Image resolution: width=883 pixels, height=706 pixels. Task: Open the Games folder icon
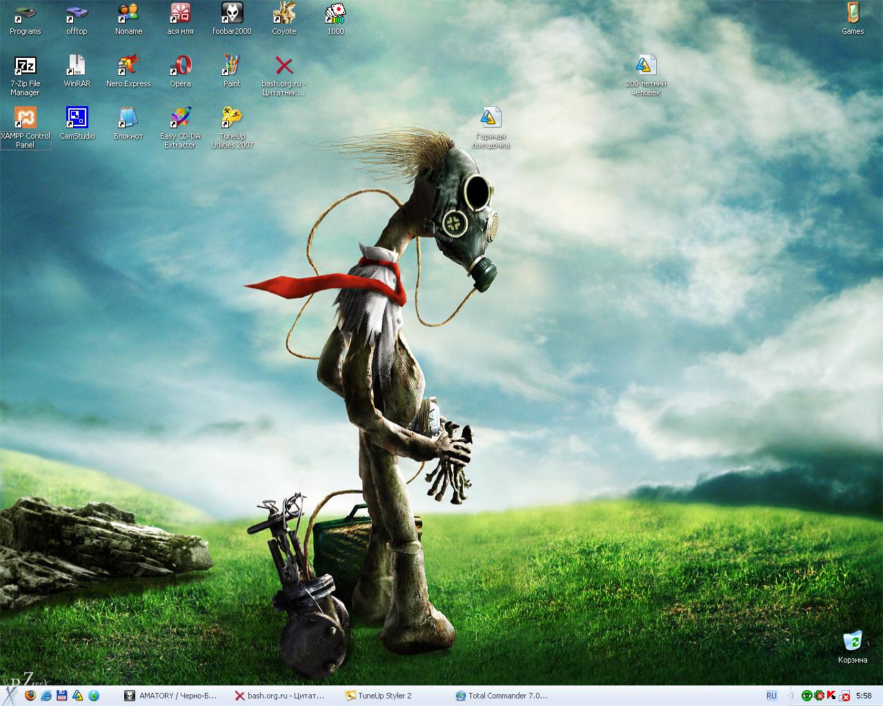pos(853,19)
